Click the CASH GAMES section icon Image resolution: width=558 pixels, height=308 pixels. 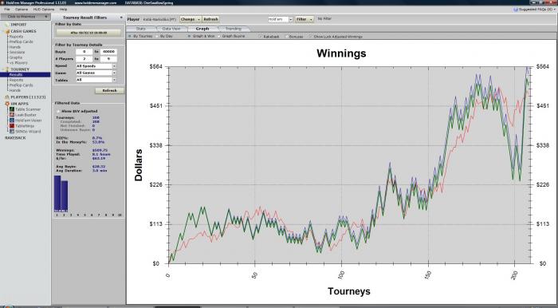6,31
